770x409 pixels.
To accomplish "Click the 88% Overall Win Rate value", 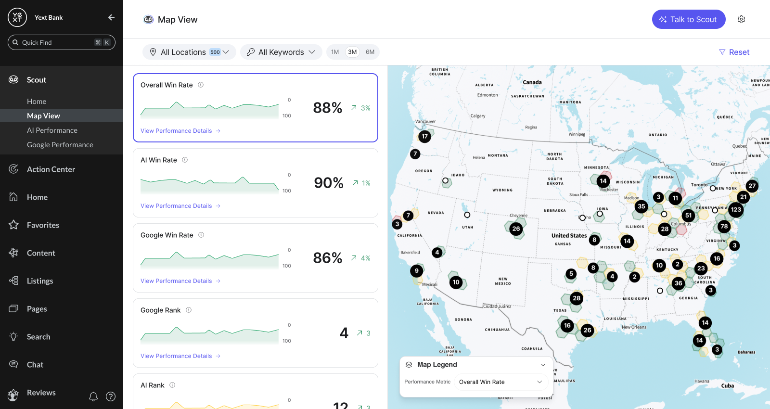I will [x=328, y=108].
